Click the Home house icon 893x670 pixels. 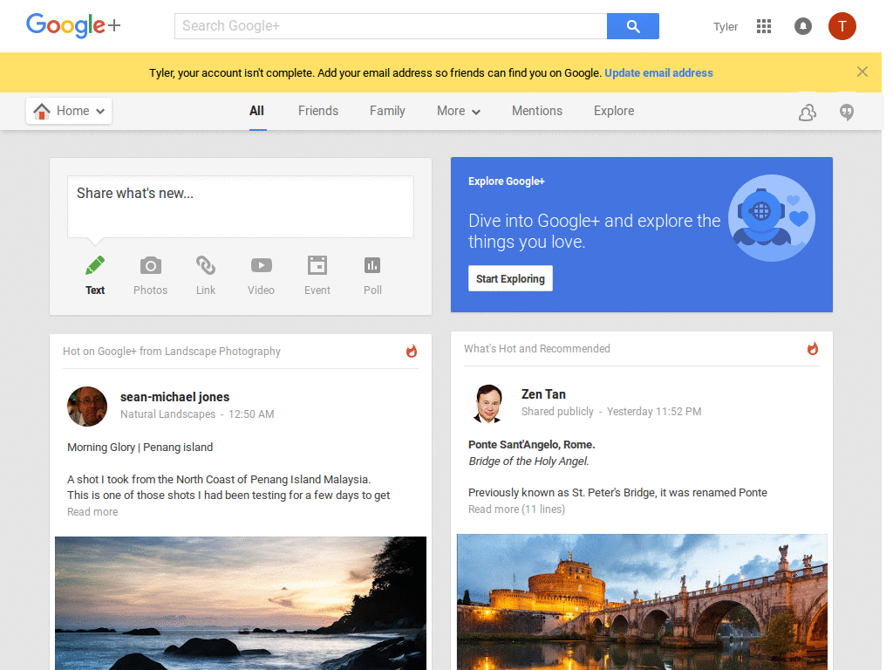42,111
